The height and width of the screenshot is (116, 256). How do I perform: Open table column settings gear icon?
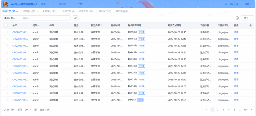coord(250,25)
